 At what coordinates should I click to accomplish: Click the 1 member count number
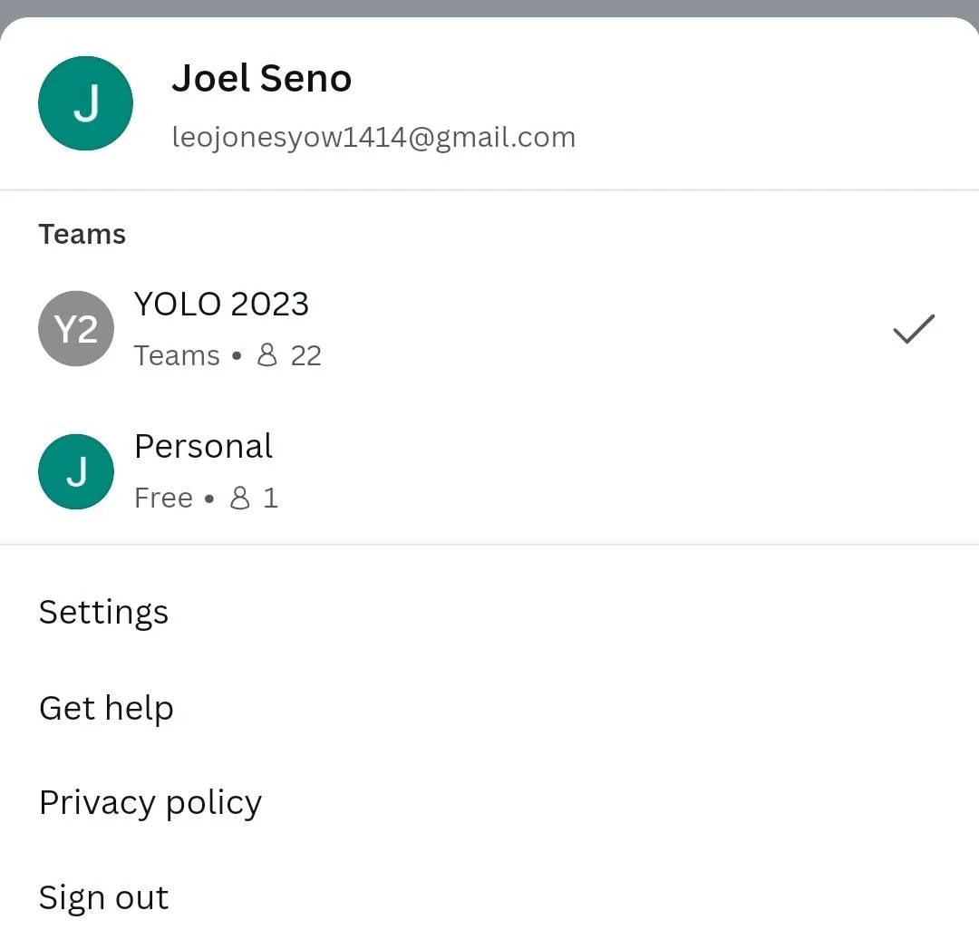coord(270,498)
